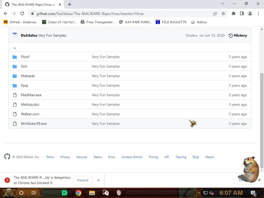Open Terms footer link
Screen dimensions: 264x198
50,157
